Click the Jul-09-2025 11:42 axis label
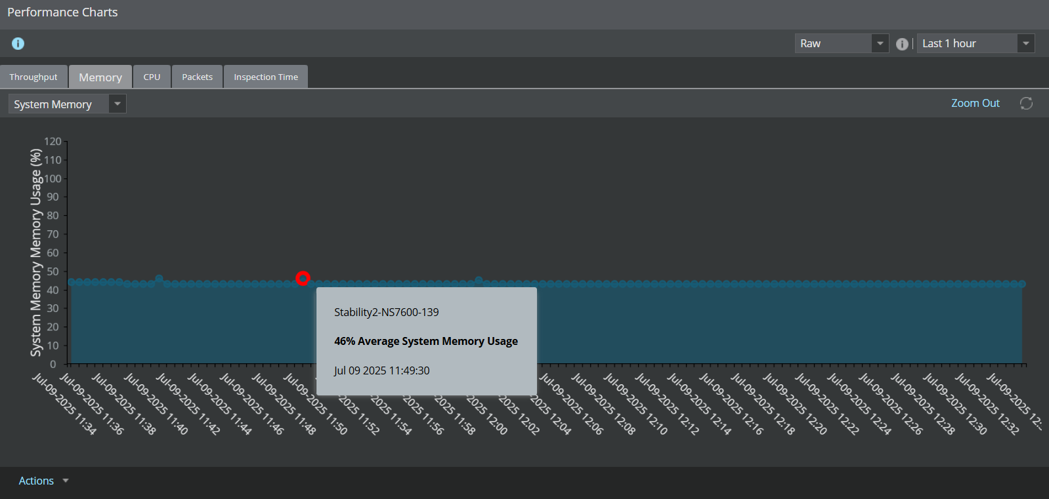The image size is (1049, 499). coord(188,404)
